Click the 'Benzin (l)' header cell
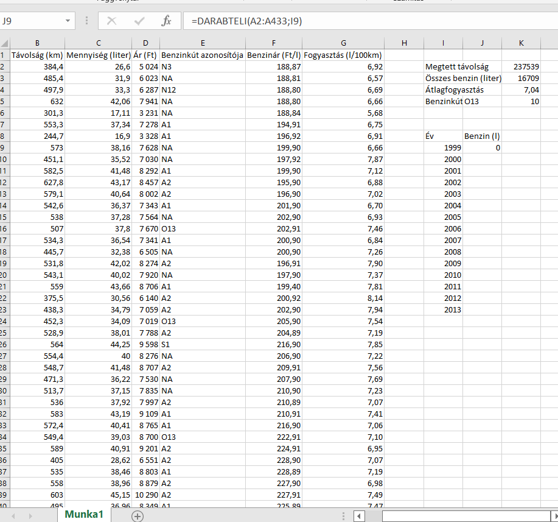This screenshot has height=522, width=558. click(482, 136)
